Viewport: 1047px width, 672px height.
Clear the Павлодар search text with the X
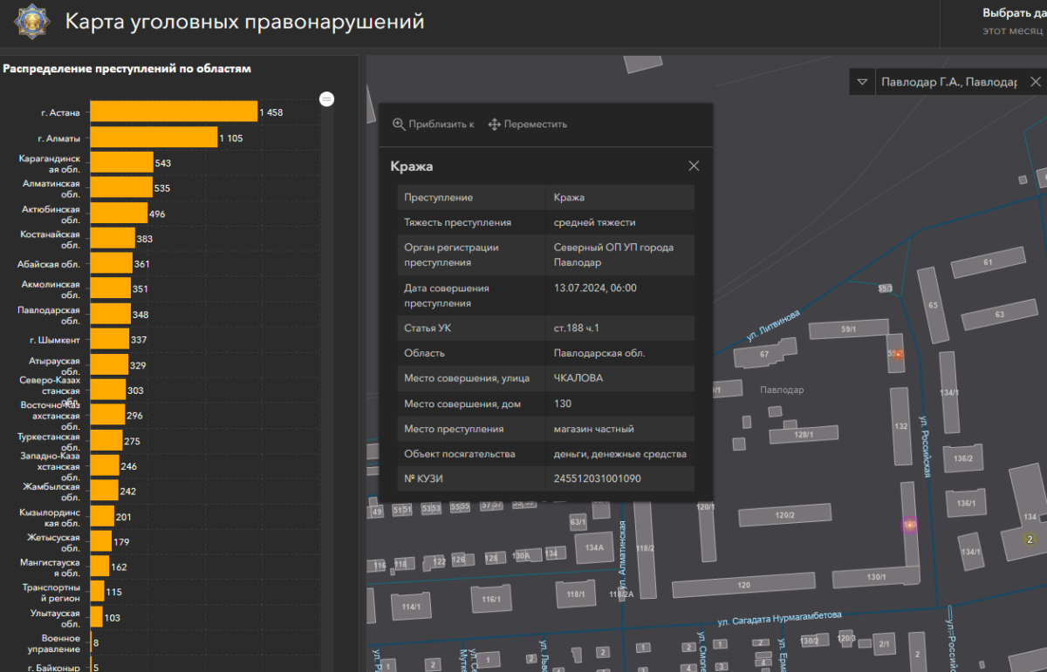pyautogui.click(x=1035, y=82)
